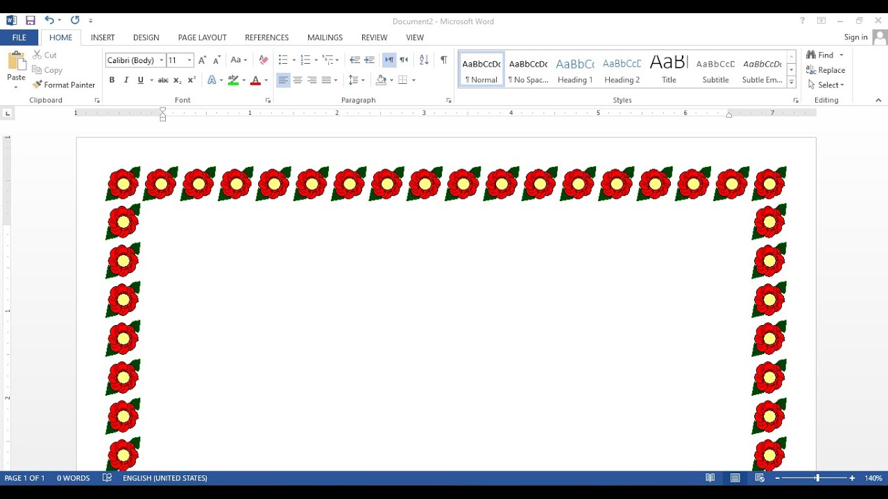Shrink the font size
Screen dimensions: 888x499
click(216, 60)
